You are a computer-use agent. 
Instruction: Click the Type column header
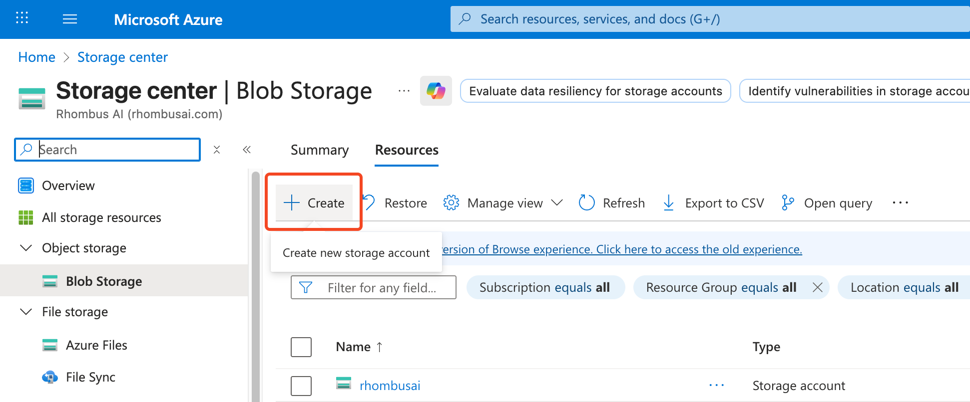tap(766, 347)
